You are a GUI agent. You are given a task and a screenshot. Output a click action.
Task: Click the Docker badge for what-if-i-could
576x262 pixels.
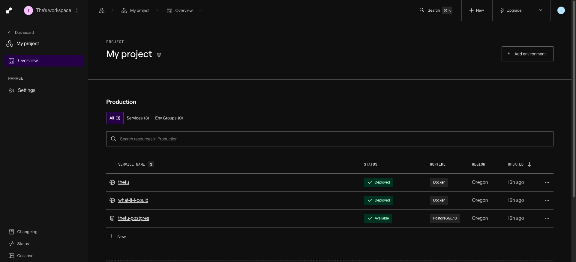click(x=439, y=200)
